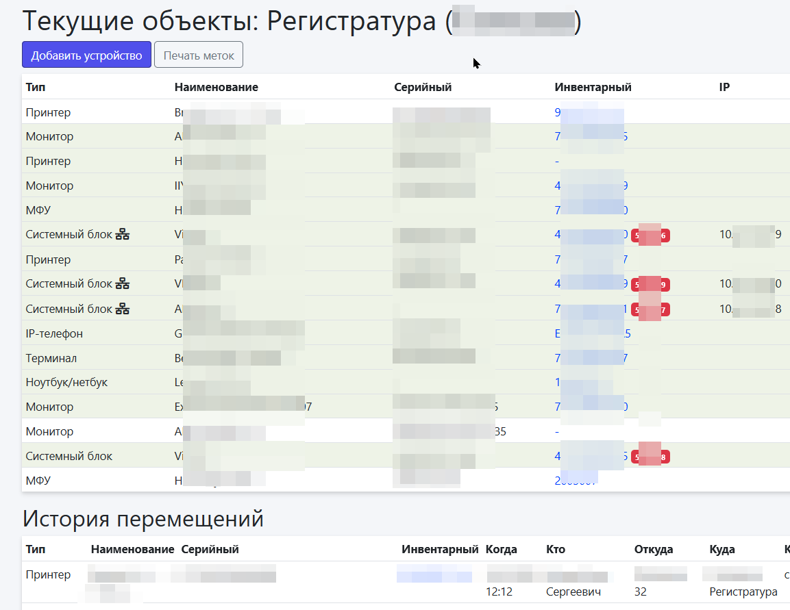Click IP address ending in 8

click(x=751, y=309)
